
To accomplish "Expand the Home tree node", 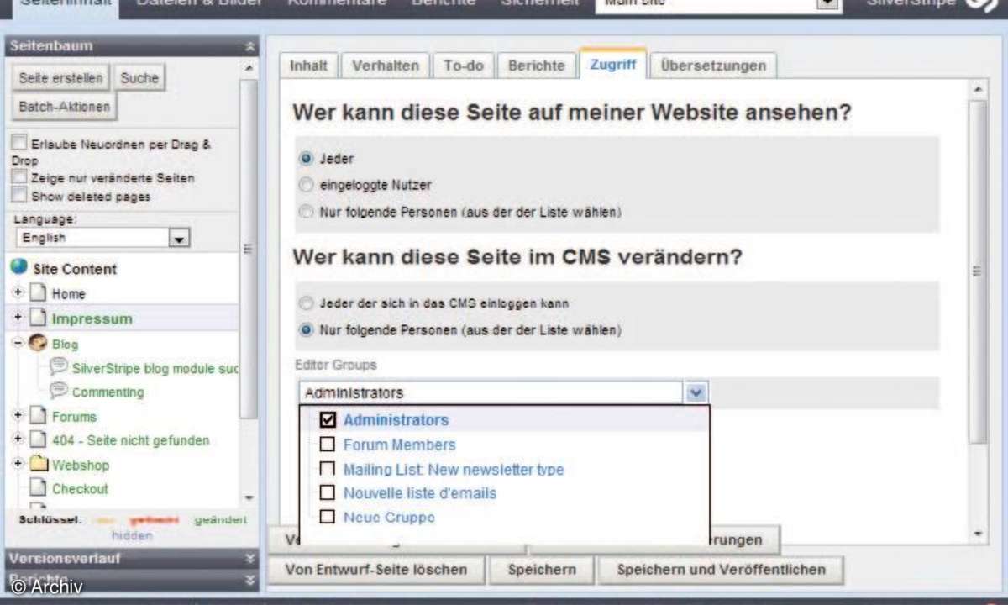I will 18,292.
